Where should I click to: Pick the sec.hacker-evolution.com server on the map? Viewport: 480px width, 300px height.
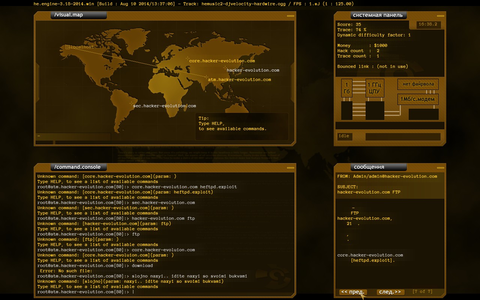click(x=164, y=106)
